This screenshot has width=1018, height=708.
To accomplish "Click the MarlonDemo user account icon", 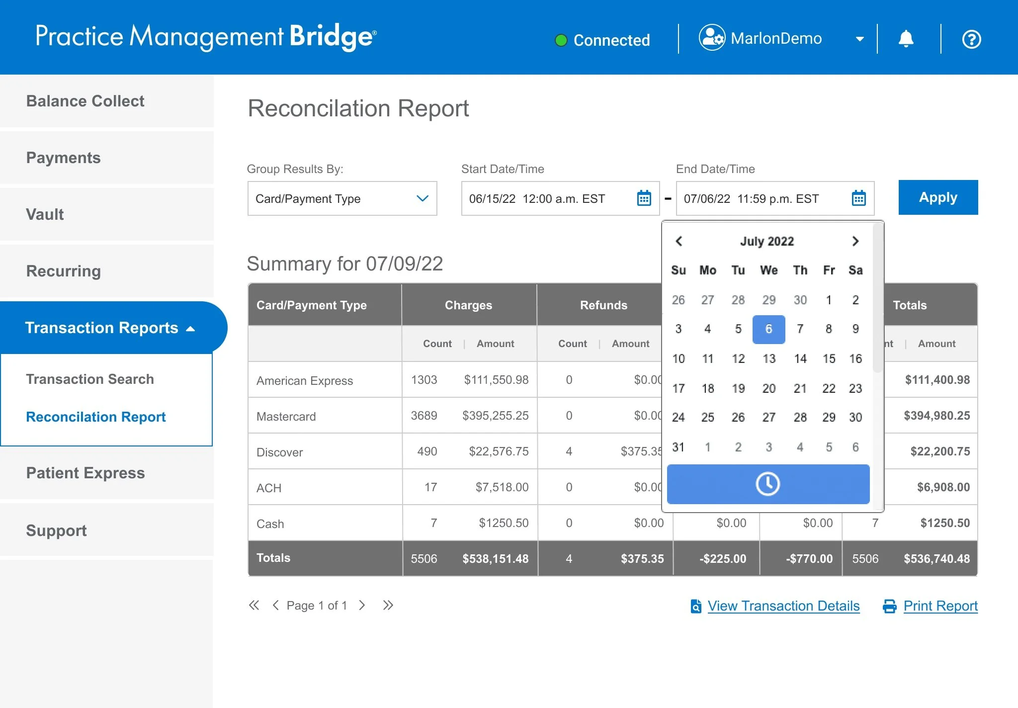I will pyautogui.click(x=712, y=38).
